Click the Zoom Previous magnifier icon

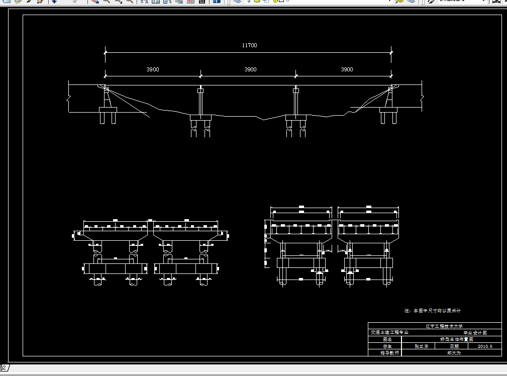tap(129, 1)
